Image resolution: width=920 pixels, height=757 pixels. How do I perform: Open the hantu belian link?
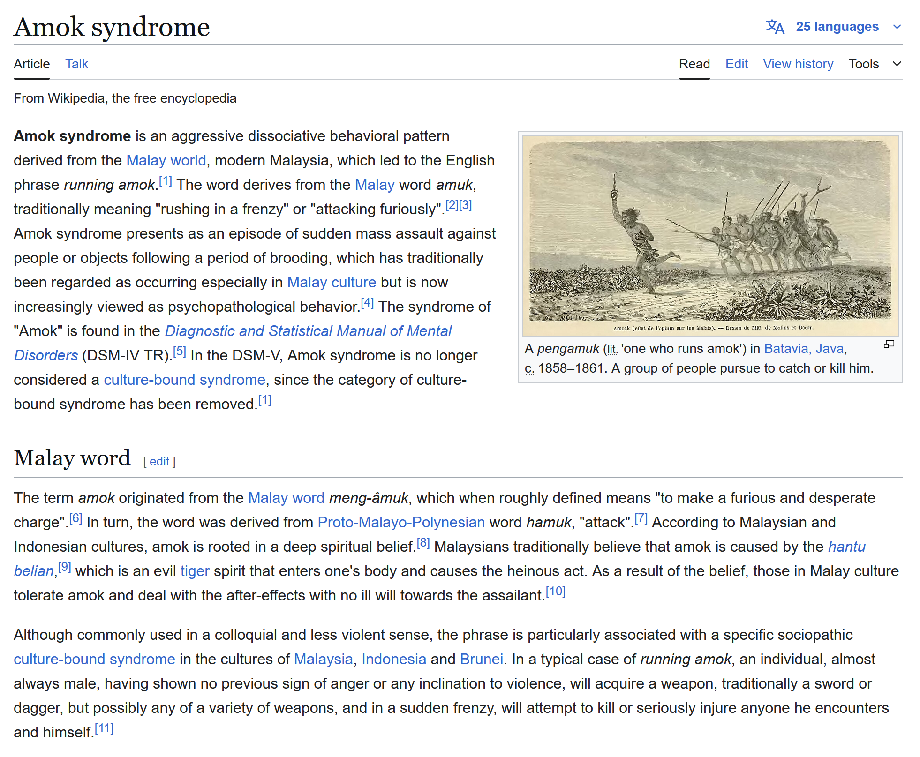[x=846, y=547]
